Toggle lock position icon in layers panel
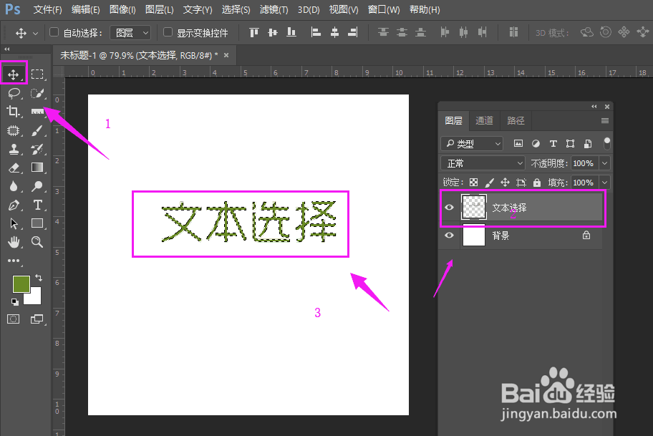The width and height of the screenshot is (653, 436). tap(505, 183)
